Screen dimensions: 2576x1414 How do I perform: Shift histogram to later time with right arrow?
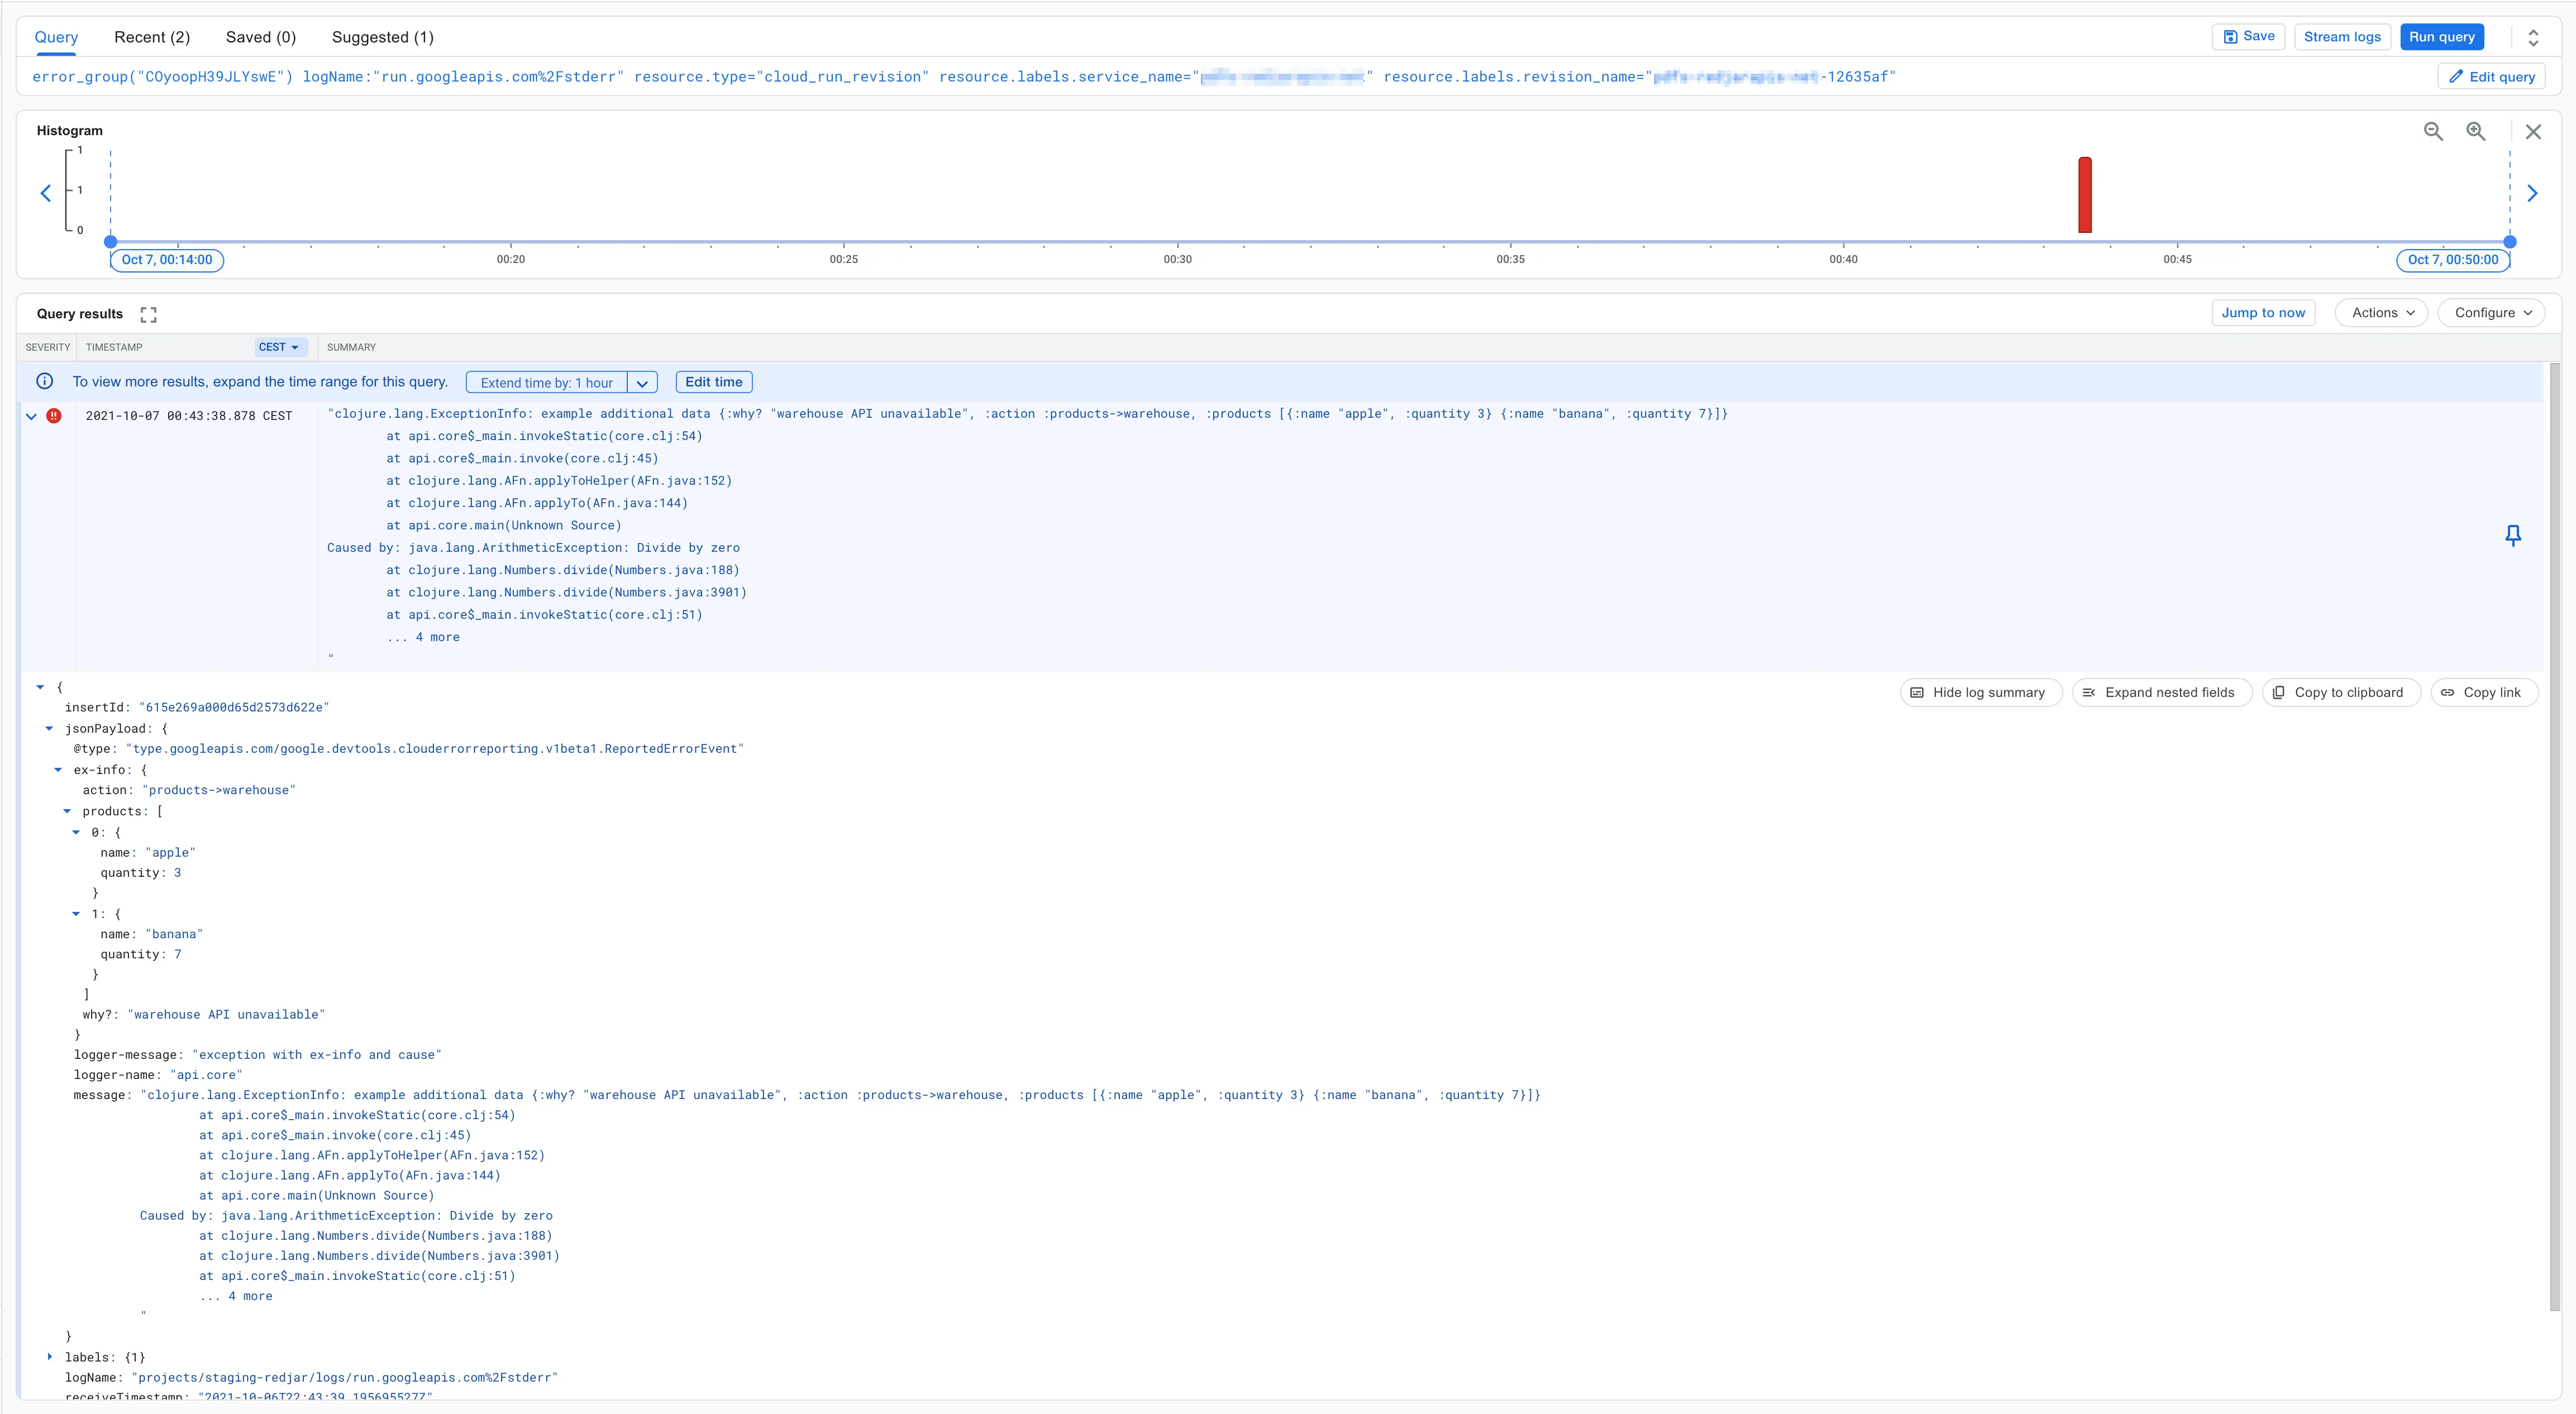[x=2532, y=193]
